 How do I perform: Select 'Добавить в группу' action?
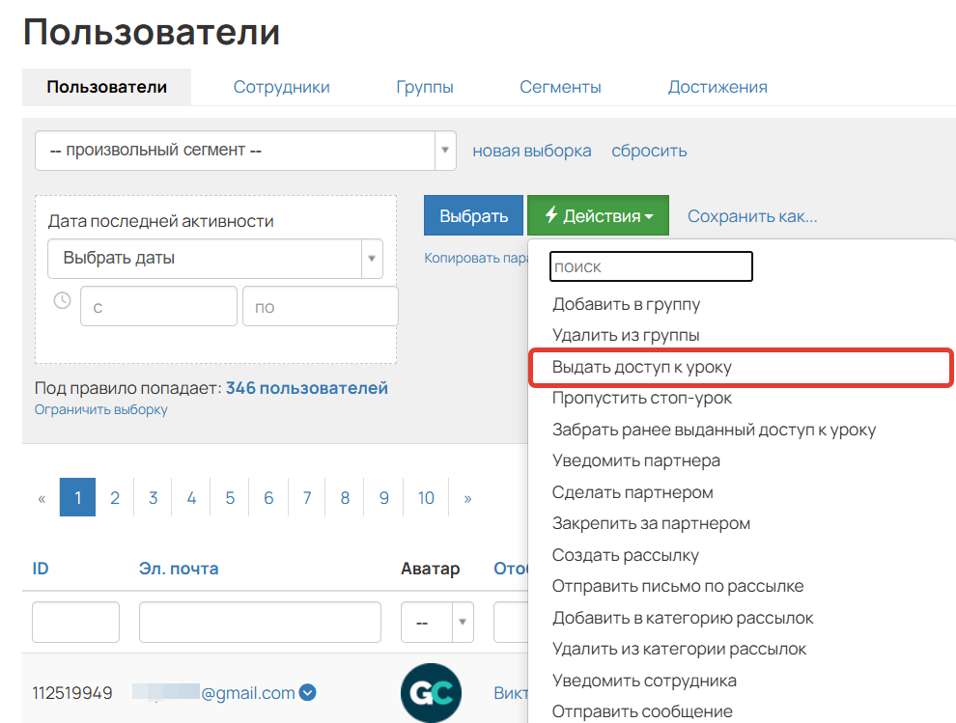[626, 304]
